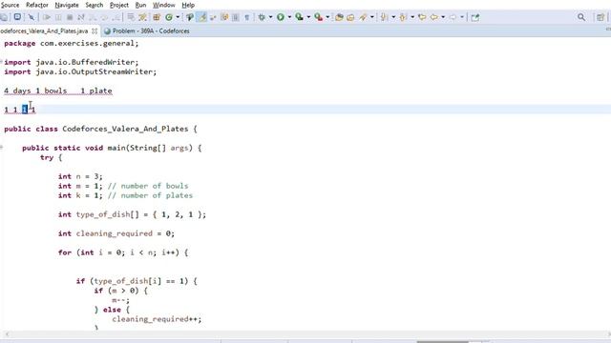Open the Search menu
Screen dimensions: 611x343
[95, 5]
